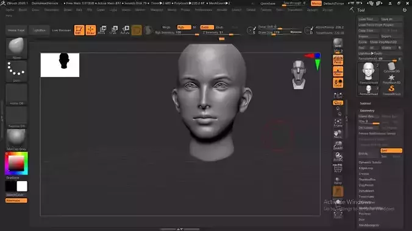Expand the Subtool section
Image resolution: width=412 pixels, height=231 pixels.
[365, 103]
